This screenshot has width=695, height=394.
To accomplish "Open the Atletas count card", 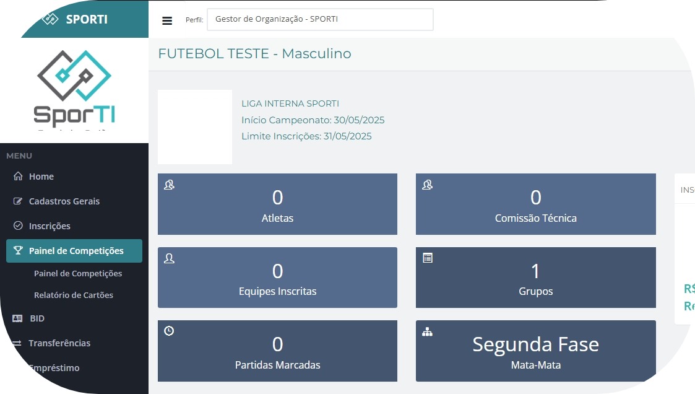I will pos(277,204).
